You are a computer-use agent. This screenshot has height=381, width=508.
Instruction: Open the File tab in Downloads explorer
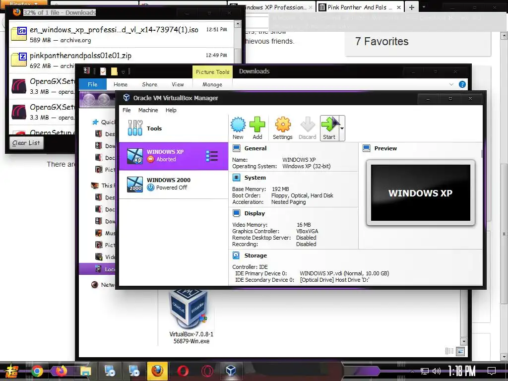(x=92, y=84)
